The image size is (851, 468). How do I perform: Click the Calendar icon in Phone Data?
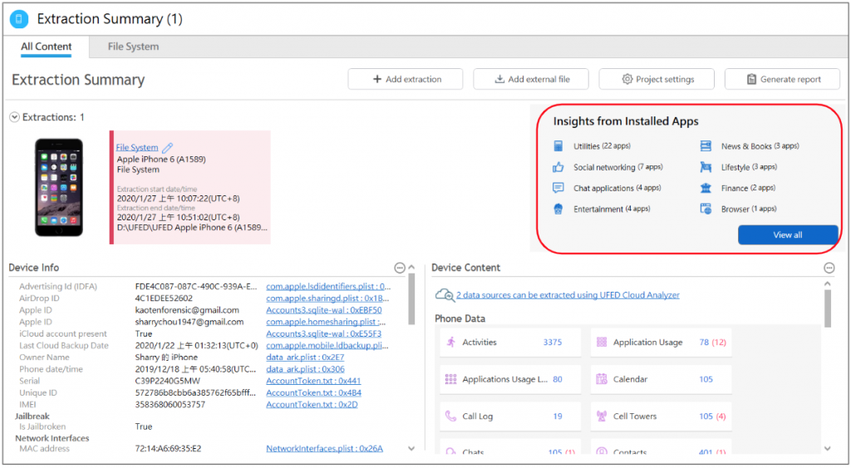pyautogui.click(x=602, y=379)
